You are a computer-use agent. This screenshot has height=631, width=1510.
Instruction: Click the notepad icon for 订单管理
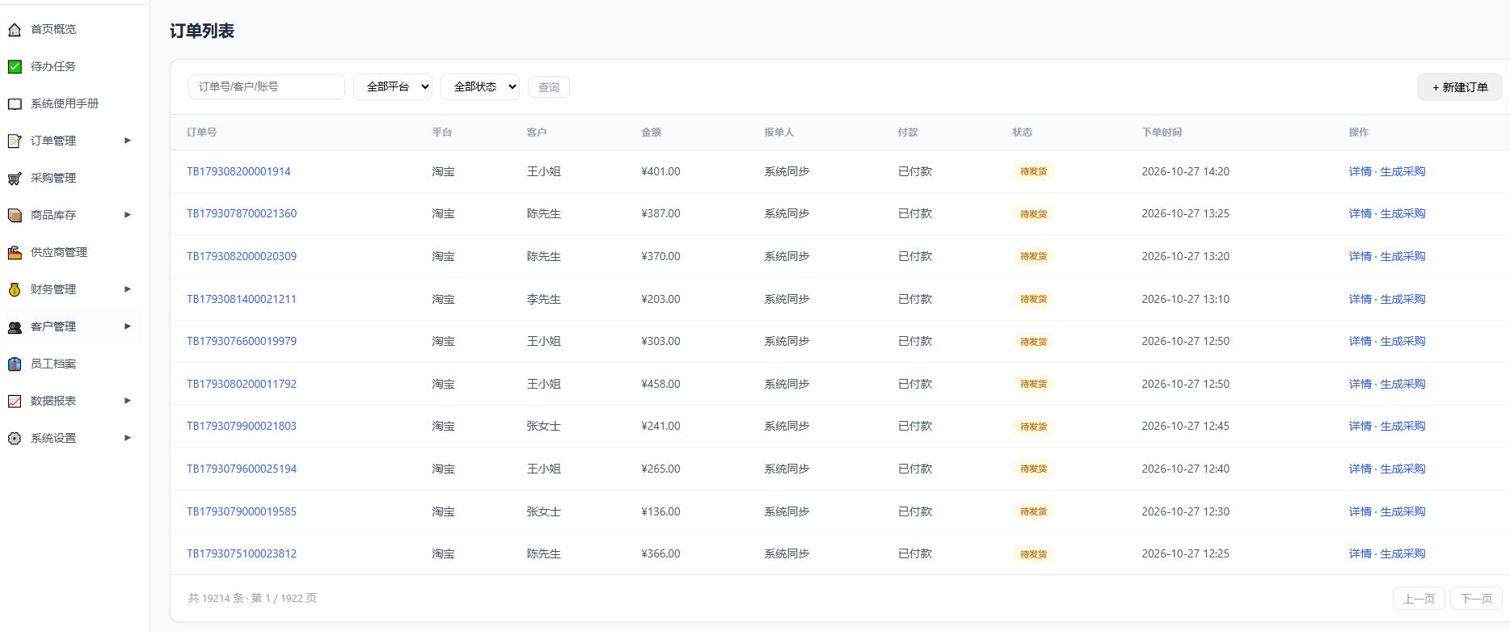click(15, 141)
